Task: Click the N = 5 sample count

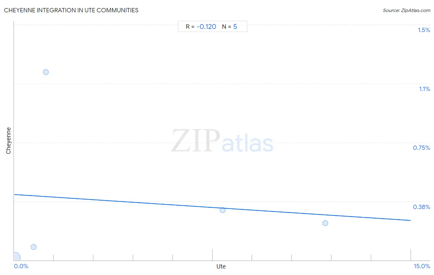Action: 230,27
